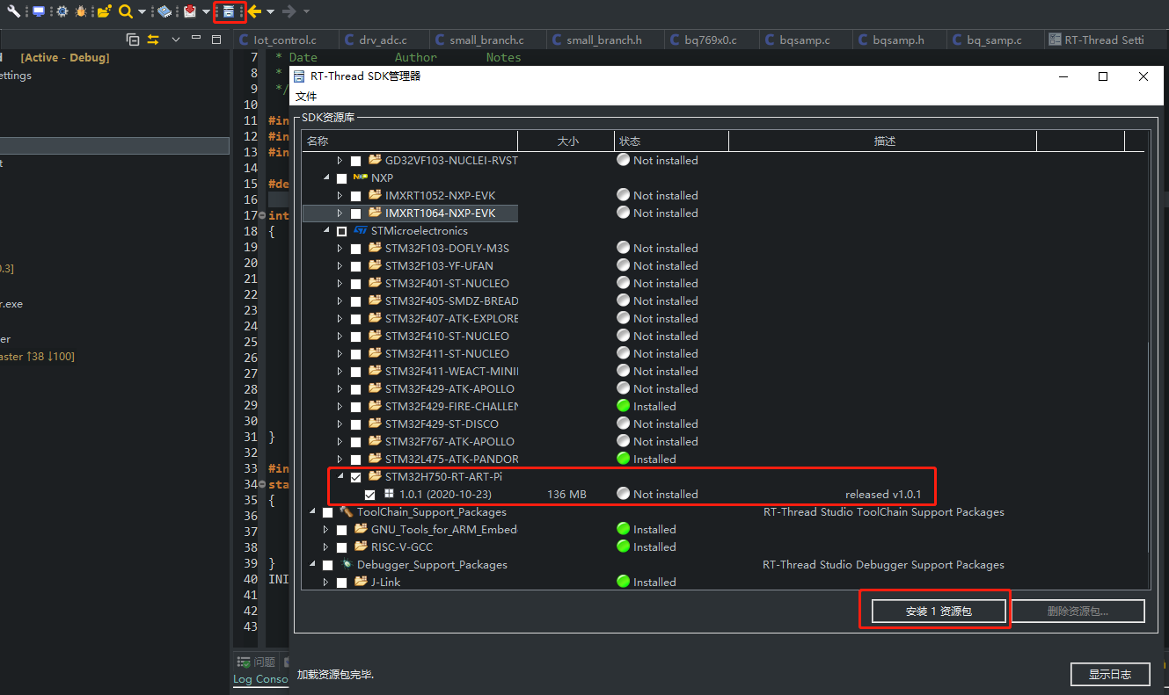Toggle link with editor yellow arrows icon

153,40
